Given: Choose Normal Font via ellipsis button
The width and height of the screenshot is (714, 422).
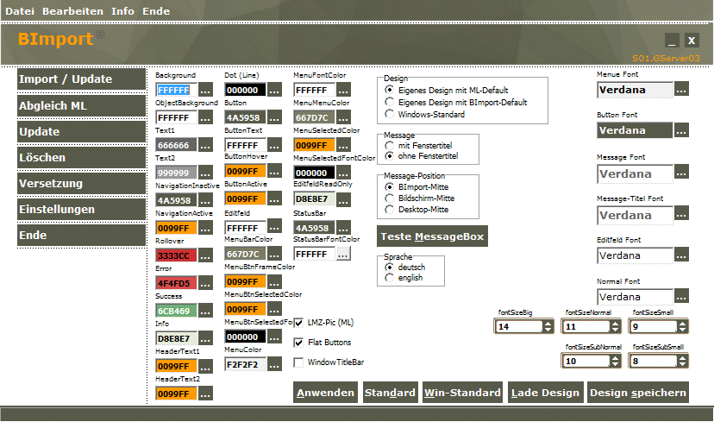Looking at the screenshot, I should (x=681, y=296).
